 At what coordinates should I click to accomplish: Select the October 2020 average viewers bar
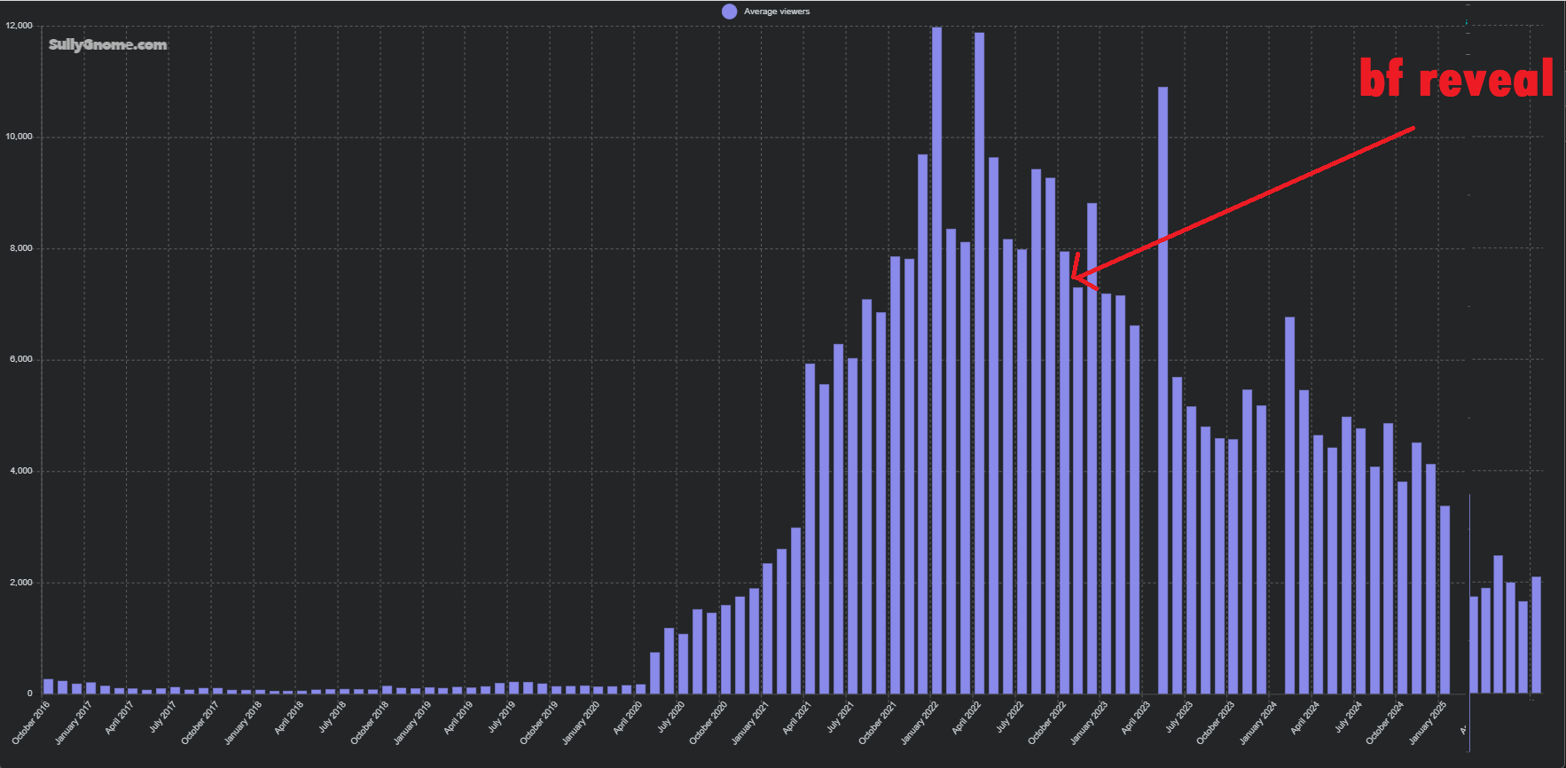pyautogui.click(x=725, y=649)
